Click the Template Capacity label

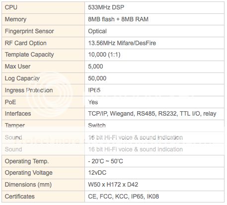pos(29,55)
